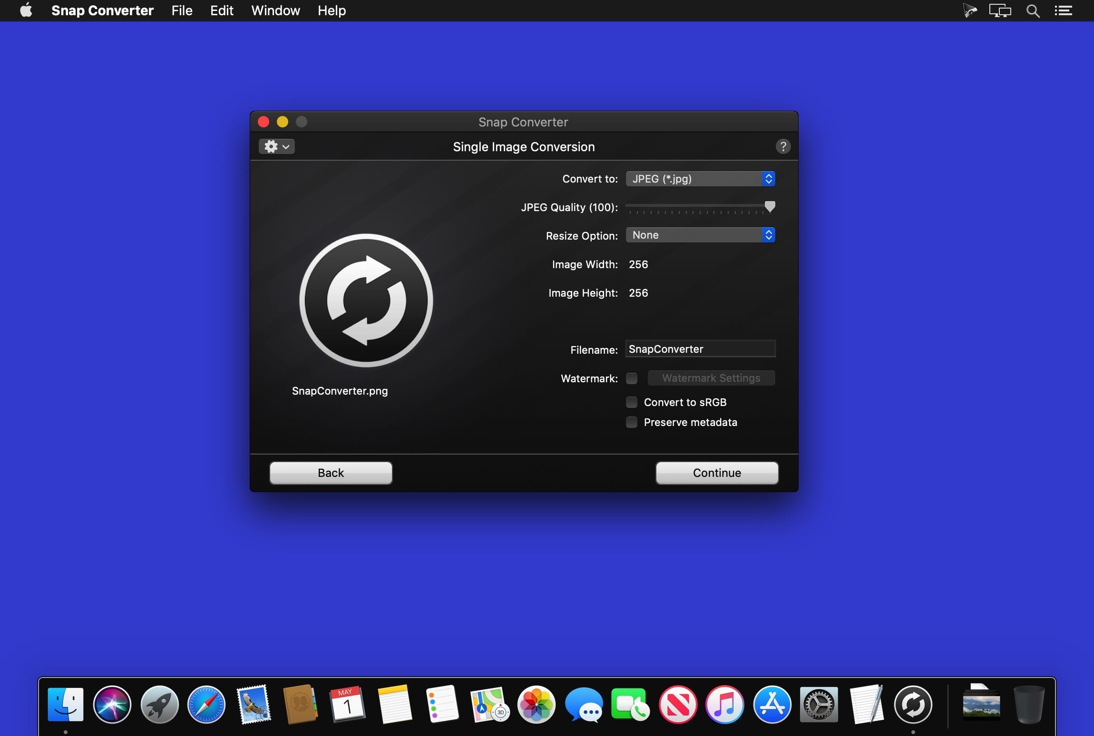Click the Filename input field
Screen dimensions: 1094x736
[700, 349]
